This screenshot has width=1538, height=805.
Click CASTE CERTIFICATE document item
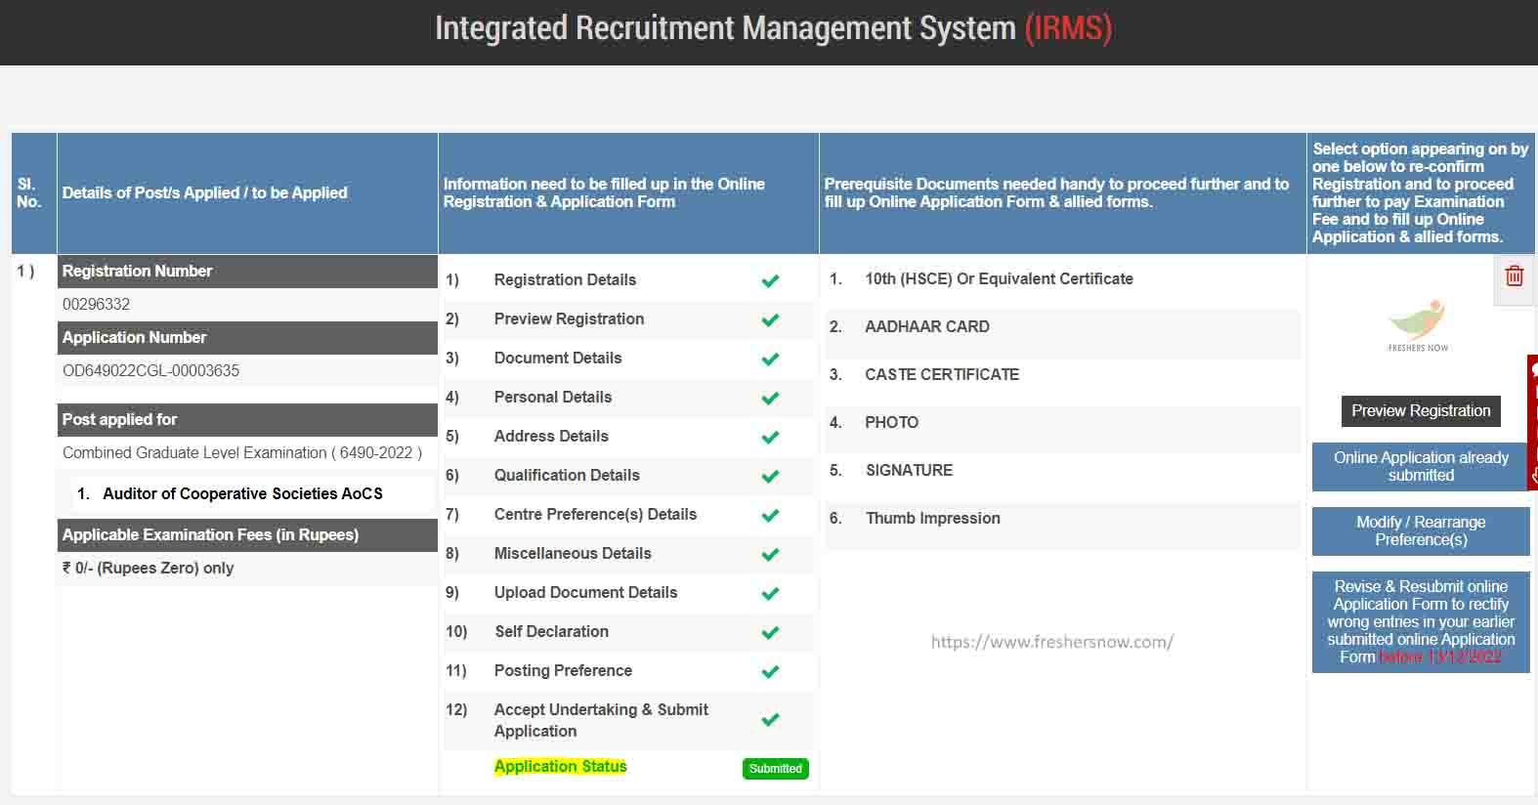942,374
